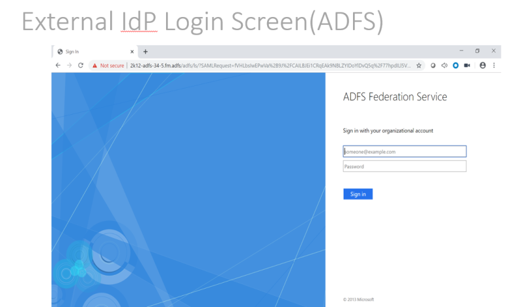
Task: Restore down the browser window
Action: click(x=477, y=51)
